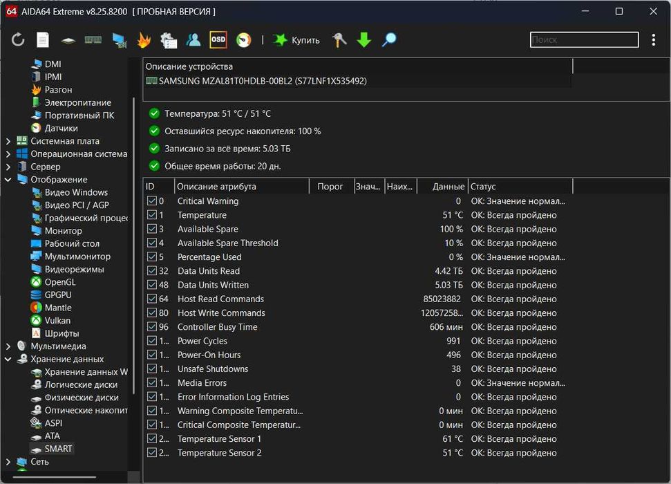Click the Refresh toolbar icon
The width and height of the screenshot is (671, 484).
coord(18,40)
